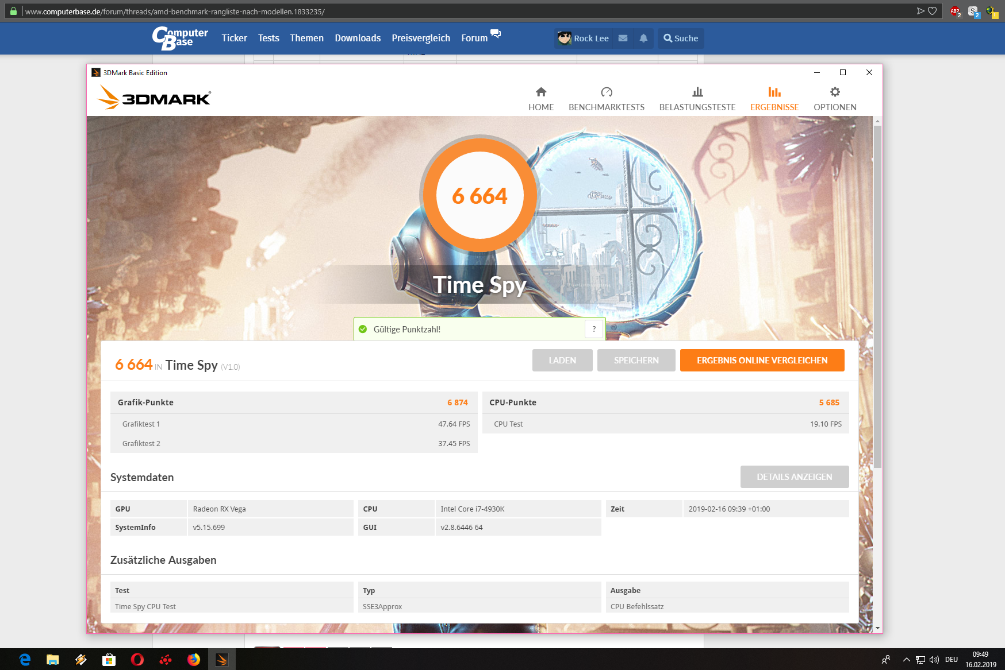Click the GPU value Radeon RX Vega
This screenshot has height=670, width=1005.
click(x=220, y=509)
